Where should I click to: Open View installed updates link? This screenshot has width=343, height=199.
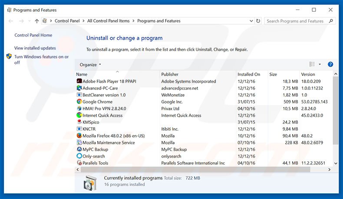pyautogui.click(x=35, y=48)
